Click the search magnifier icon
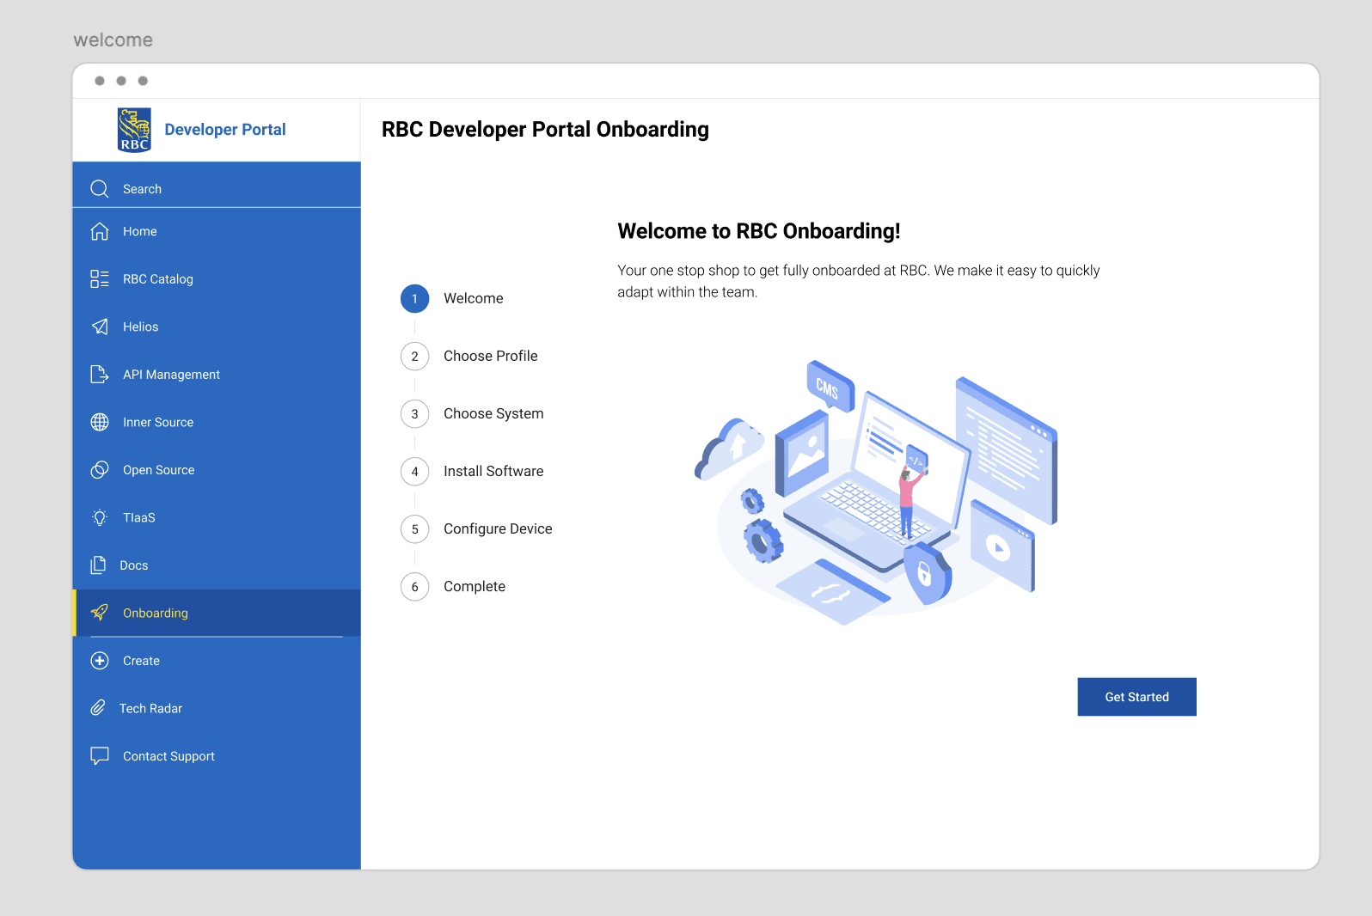Image resolution: width=1372 pixels, height=916 pixels. (x=100, y=189)
